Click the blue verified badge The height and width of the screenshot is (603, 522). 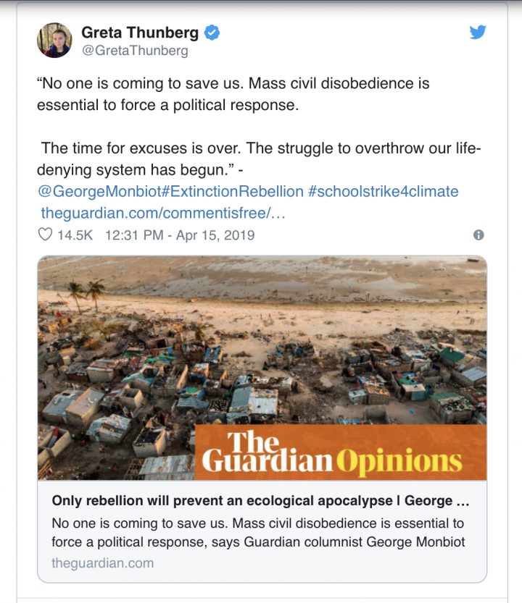pyautogui.click(x=212, y=33)
